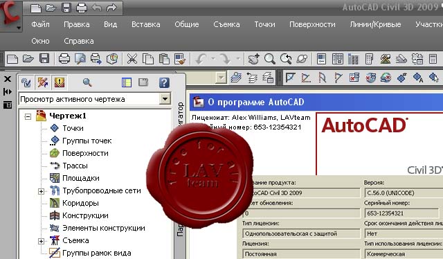Click the 3D DWF globe icon
The height and width of the screenshot is (259, 443).
click(112, 59)
